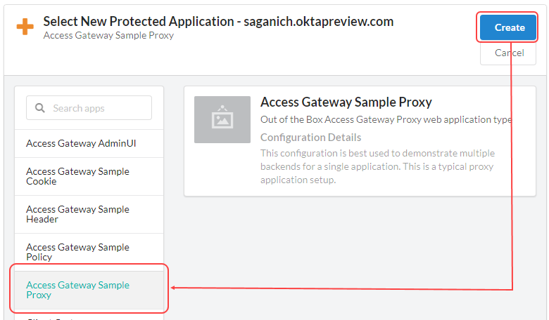Pick the Access Gateway Sample Header entry
The image size is (549, 320).
click(77, 214)
